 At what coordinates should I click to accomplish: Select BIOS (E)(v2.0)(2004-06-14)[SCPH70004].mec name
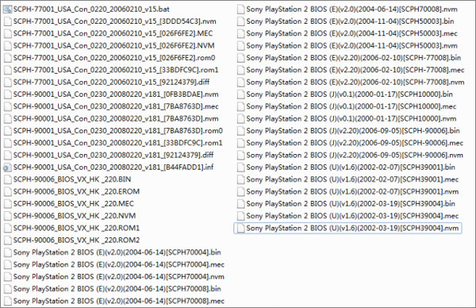pos(119,264)
